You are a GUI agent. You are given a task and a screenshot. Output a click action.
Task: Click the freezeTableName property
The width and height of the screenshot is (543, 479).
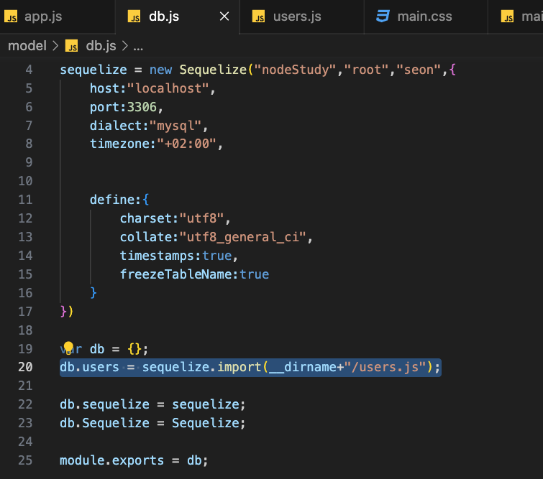click(x=175, y=274)
